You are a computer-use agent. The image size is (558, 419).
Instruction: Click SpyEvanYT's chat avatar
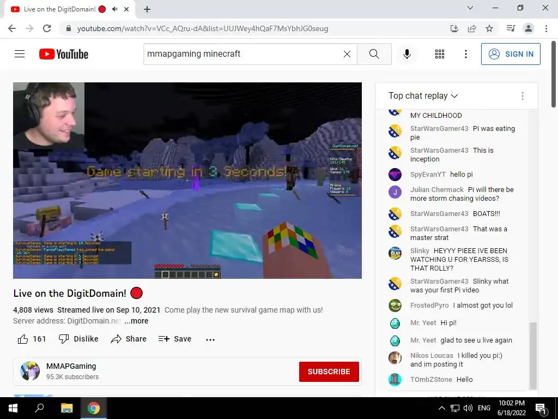click(395, 175)
